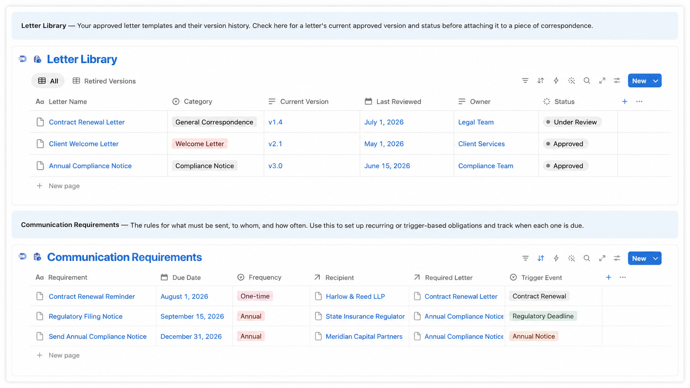This screenshot has height=388, width=690.
Task: Open New dropdown arrow in Communication Requirements
Action: click(655, 259)
